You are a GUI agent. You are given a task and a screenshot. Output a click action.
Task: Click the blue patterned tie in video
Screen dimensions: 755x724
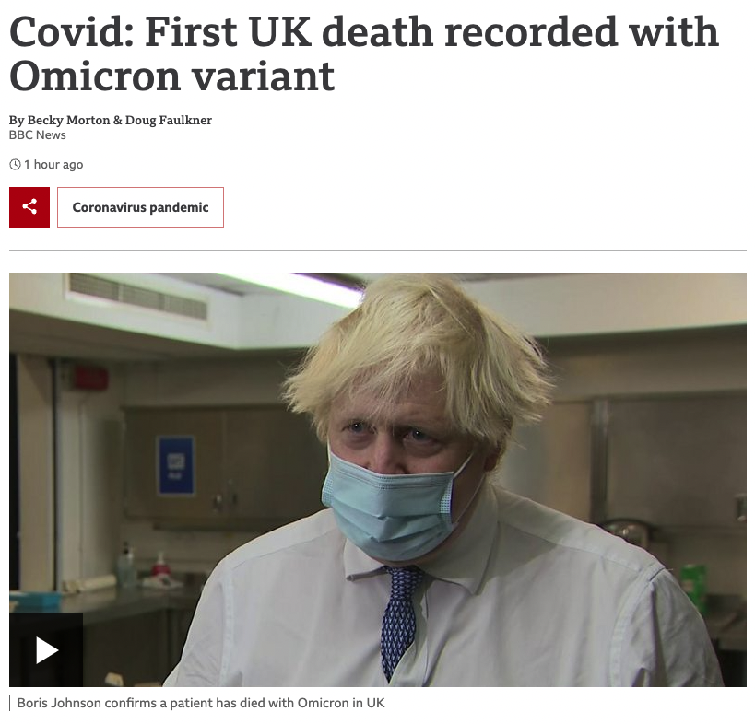pos(399,621)
